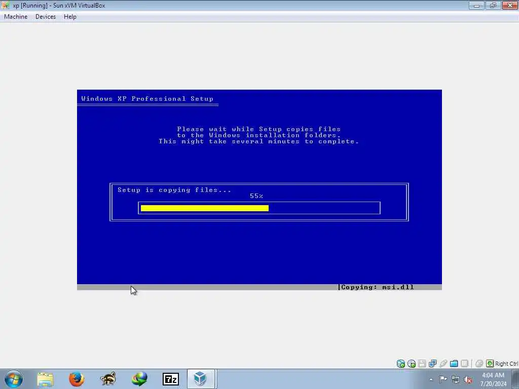
Task: Open the Windows Start menu orb
Action: [14, 379]
